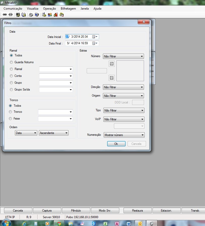Screen dimensions: 205x226
Task: Click the disconnect broken-link toolbar icon
Action: click(10, 15)
